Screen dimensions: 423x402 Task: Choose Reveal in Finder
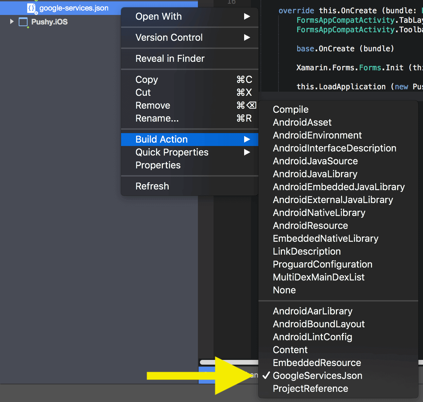tap(170, 58)
